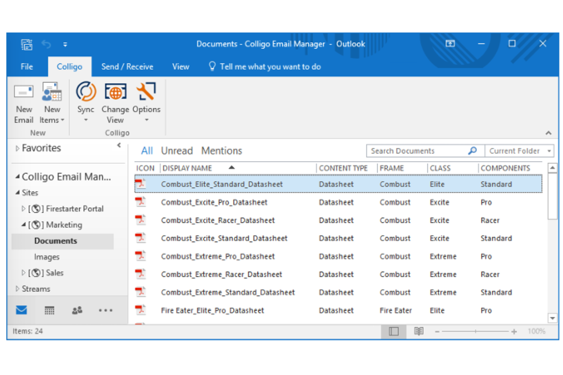The image size is (563, 375).
Task: Expand the Firestarter Portal site
Action: point(23,209)
